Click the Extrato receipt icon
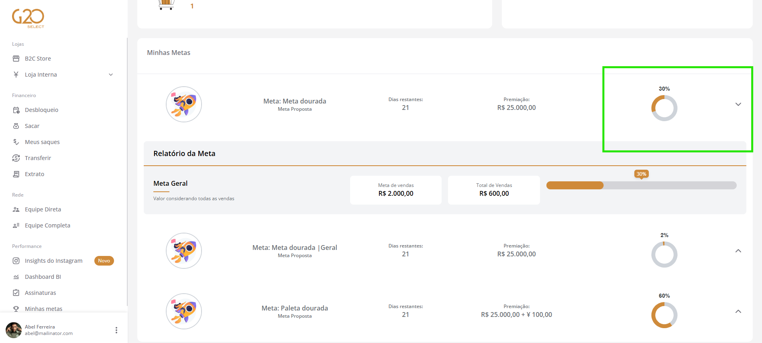The width and height of the screenshot is (762, 343). pyautogui.click(x=16, y=174)
